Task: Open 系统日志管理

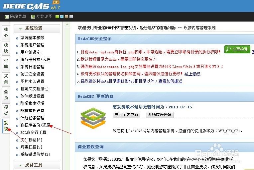Action: point(32,67)
